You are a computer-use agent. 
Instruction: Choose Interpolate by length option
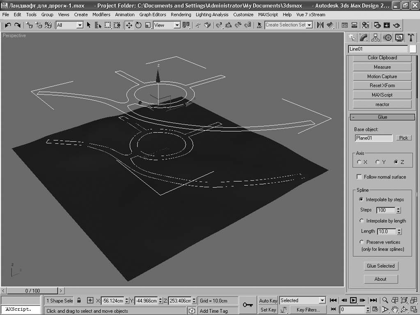[361, 221]
